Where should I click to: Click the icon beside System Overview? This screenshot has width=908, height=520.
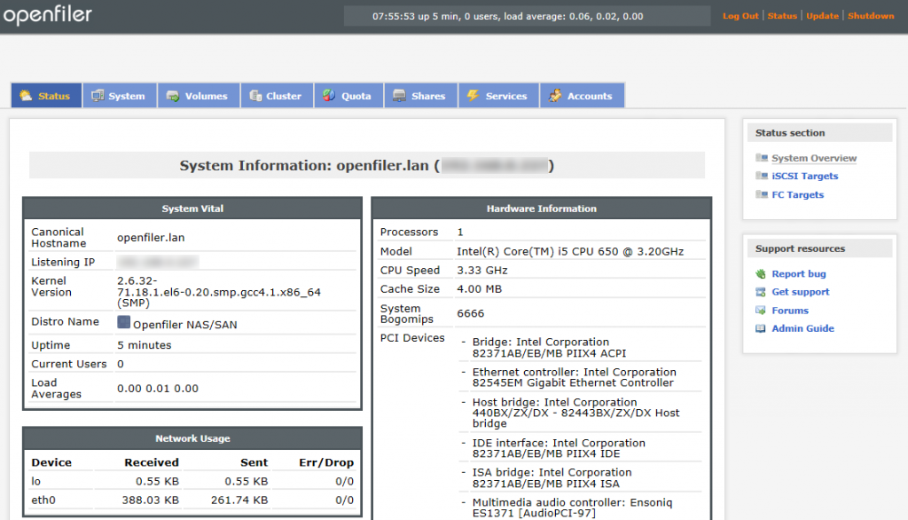click(x=762, y=158)
